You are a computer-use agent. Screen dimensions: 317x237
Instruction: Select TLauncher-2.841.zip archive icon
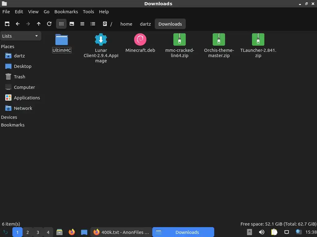click(258, 39)
